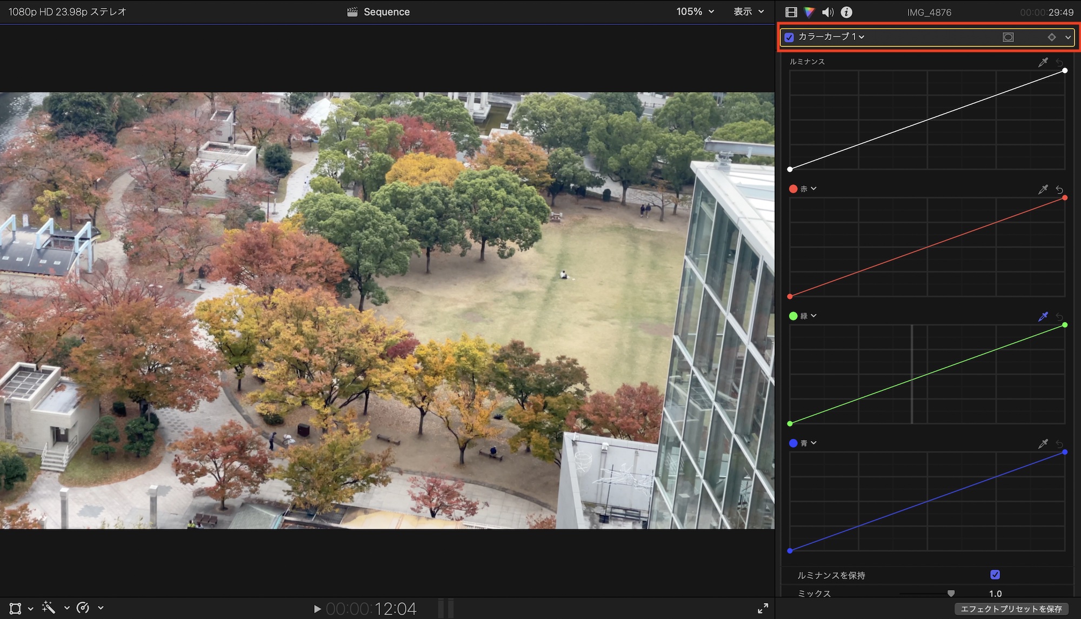Disable the カラーカーブ 1 effect checkbox
The width and height of the screenshot is (1081, 619).
[x=789, y=37]
